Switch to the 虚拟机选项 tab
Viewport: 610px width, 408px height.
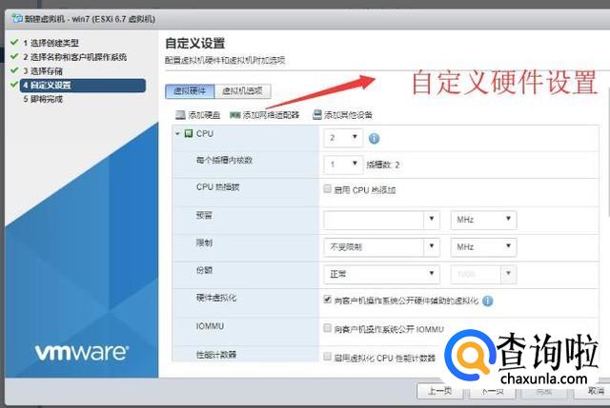(x=242, y=91)
